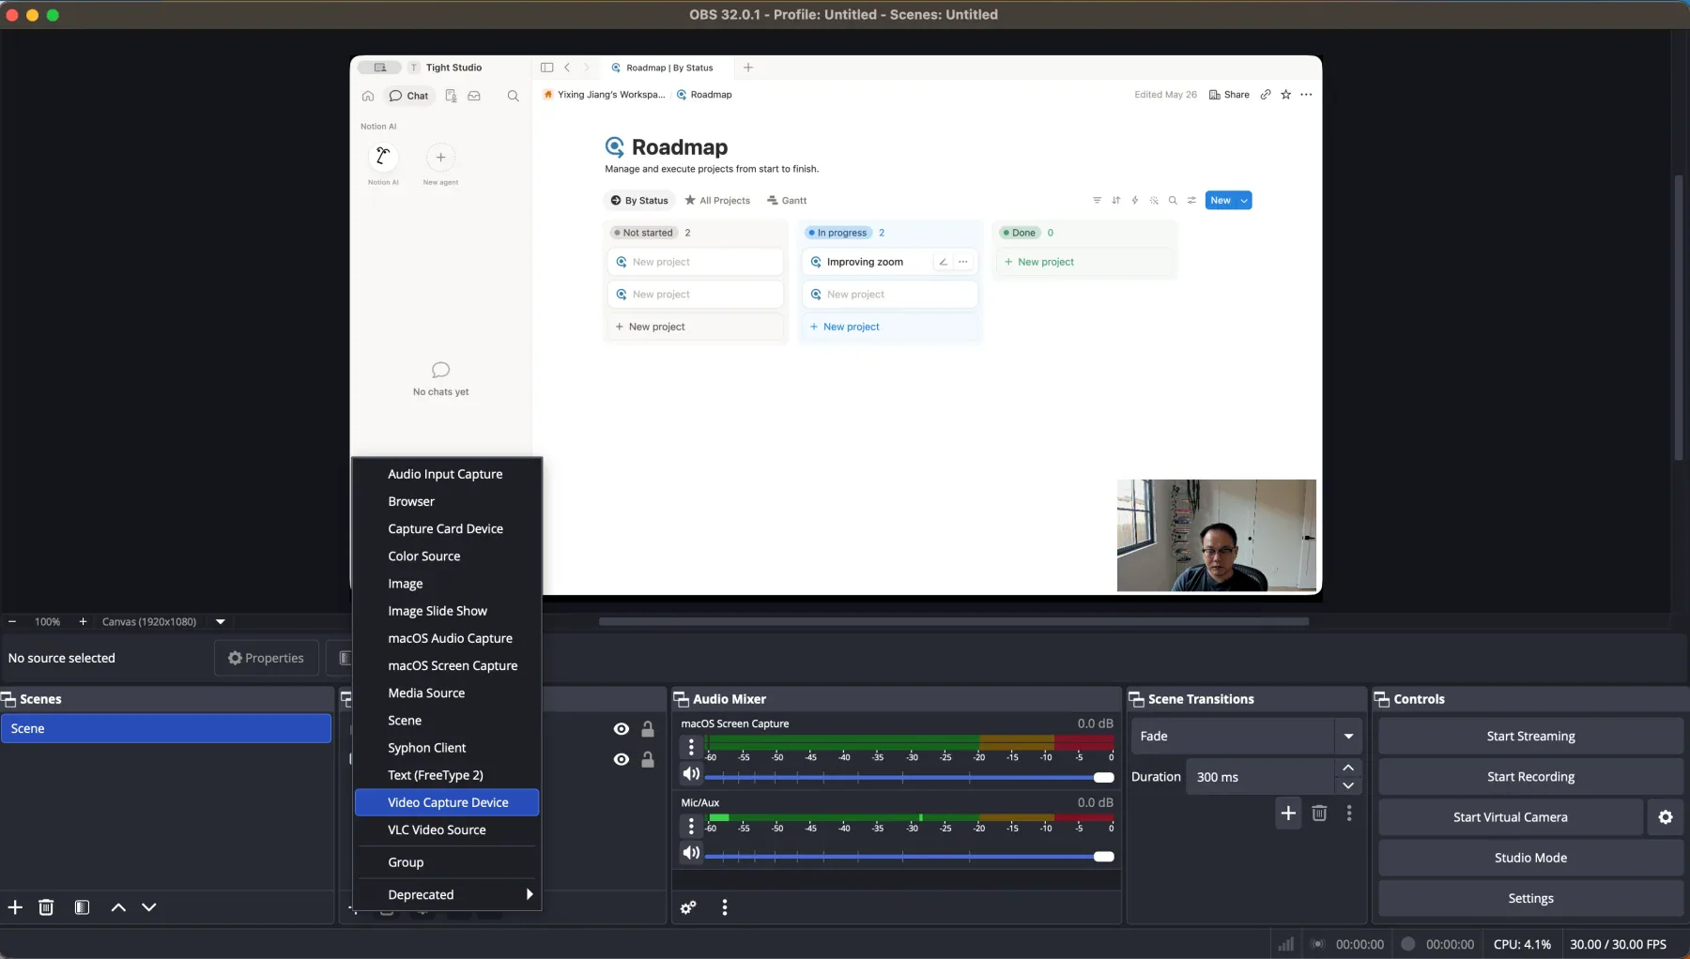1690x959 pixels.
Task: Mute macOS Screen Capture audio speaker icon
Action: [x=691, y=774]
